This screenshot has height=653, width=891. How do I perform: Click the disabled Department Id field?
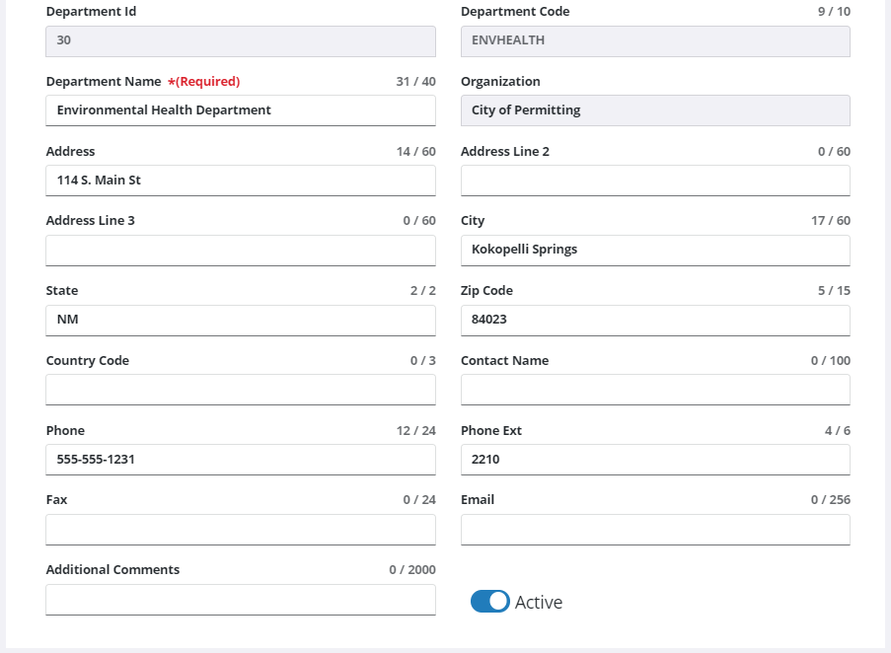240,40
